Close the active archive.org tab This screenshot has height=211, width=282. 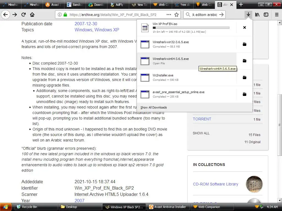232,5
